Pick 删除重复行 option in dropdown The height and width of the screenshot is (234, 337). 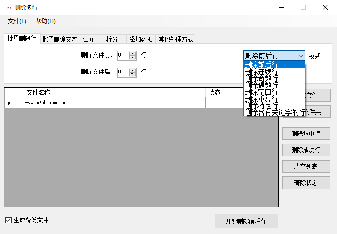(x=262, y=99)
